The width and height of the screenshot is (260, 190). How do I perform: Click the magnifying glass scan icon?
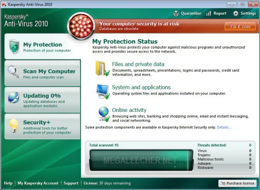[14, 72]
